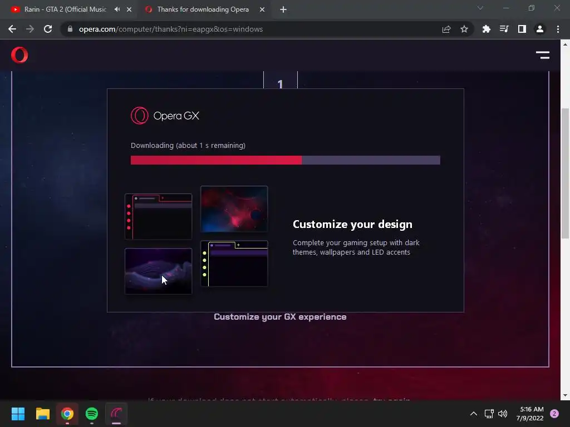Mute the Rarin GTA 2 tab audio
Image resolution: width=570 pixels, height=427 pixels.
tap(117, 9)
